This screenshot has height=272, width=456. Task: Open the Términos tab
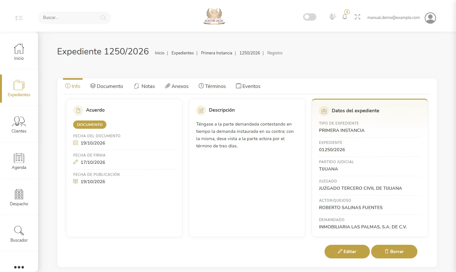coord(212,86)
